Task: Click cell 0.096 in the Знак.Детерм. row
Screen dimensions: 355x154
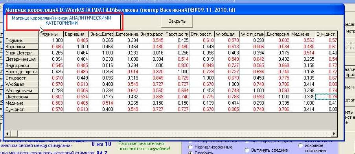Action: tap(202, 53)
